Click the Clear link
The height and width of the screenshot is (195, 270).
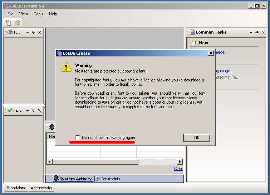[x=178, y=169]
